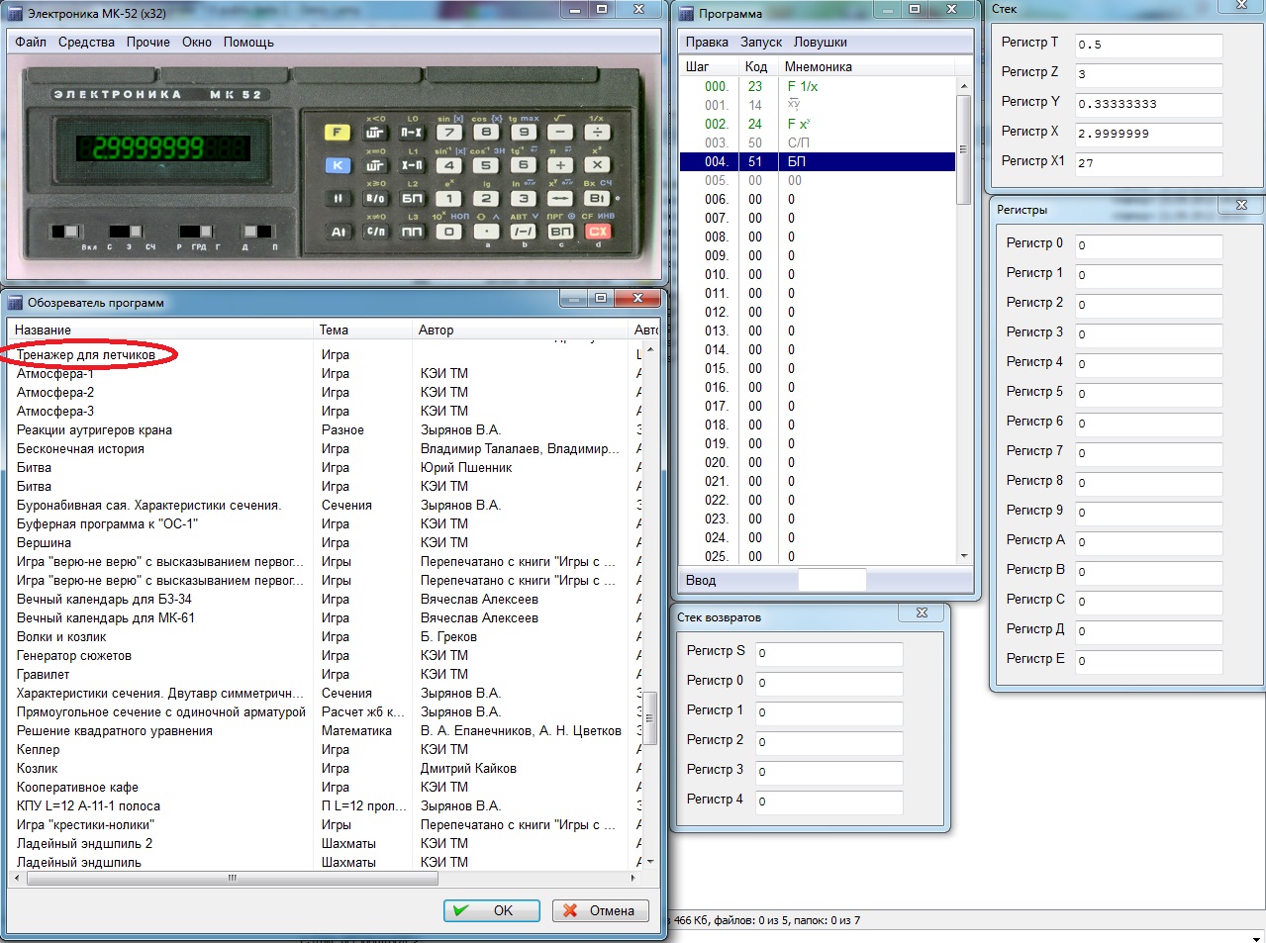The height and width of the screenshot is (943, 1266).
Task: Toggle the Р-ГРД-Г angle switch
Action: pos(195,232)
